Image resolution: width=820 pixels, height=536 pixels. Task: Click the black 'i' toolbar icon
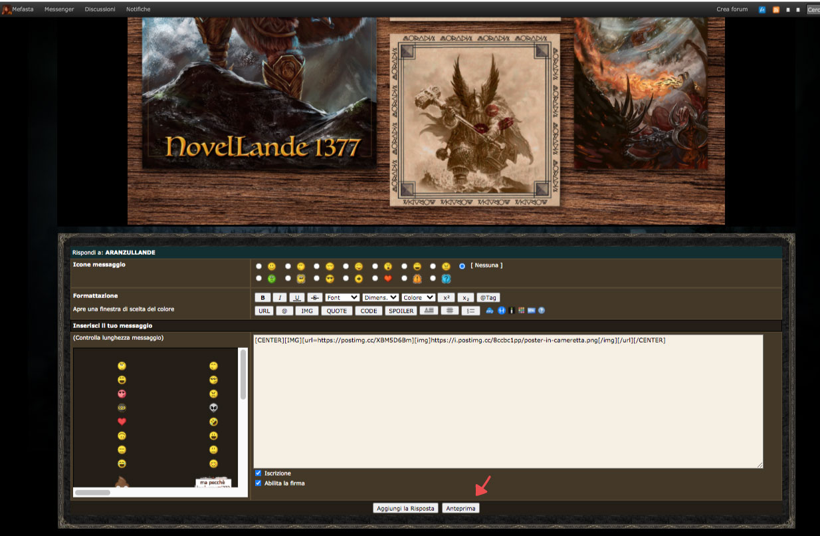click(512, 311)
